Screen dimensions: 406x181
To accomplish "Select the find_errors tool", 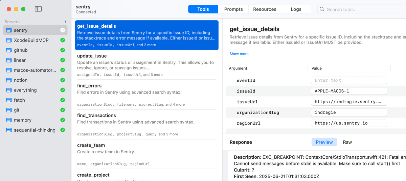I will (x=146, y=95).
